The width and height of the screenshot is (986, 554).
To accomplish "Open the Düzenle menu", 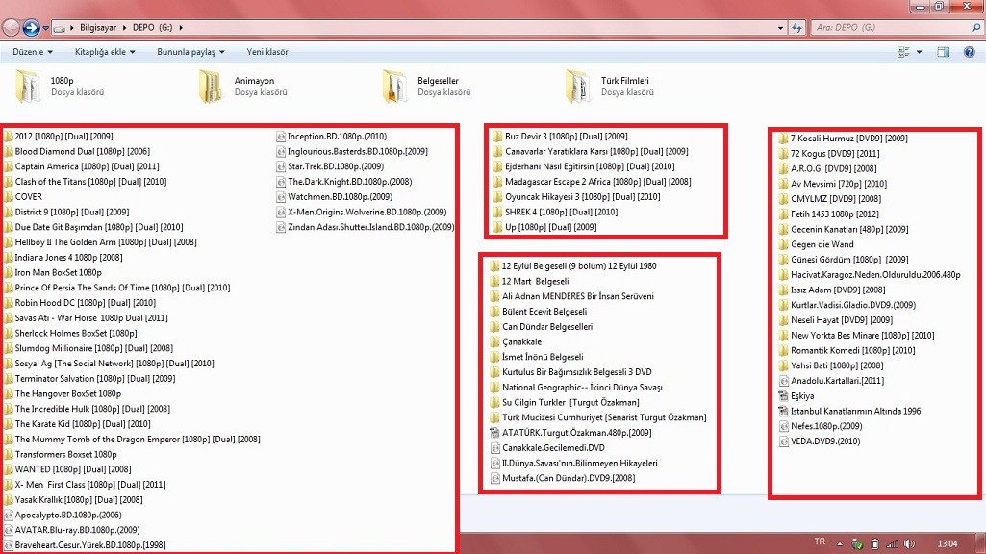I will tap(33, 52).
